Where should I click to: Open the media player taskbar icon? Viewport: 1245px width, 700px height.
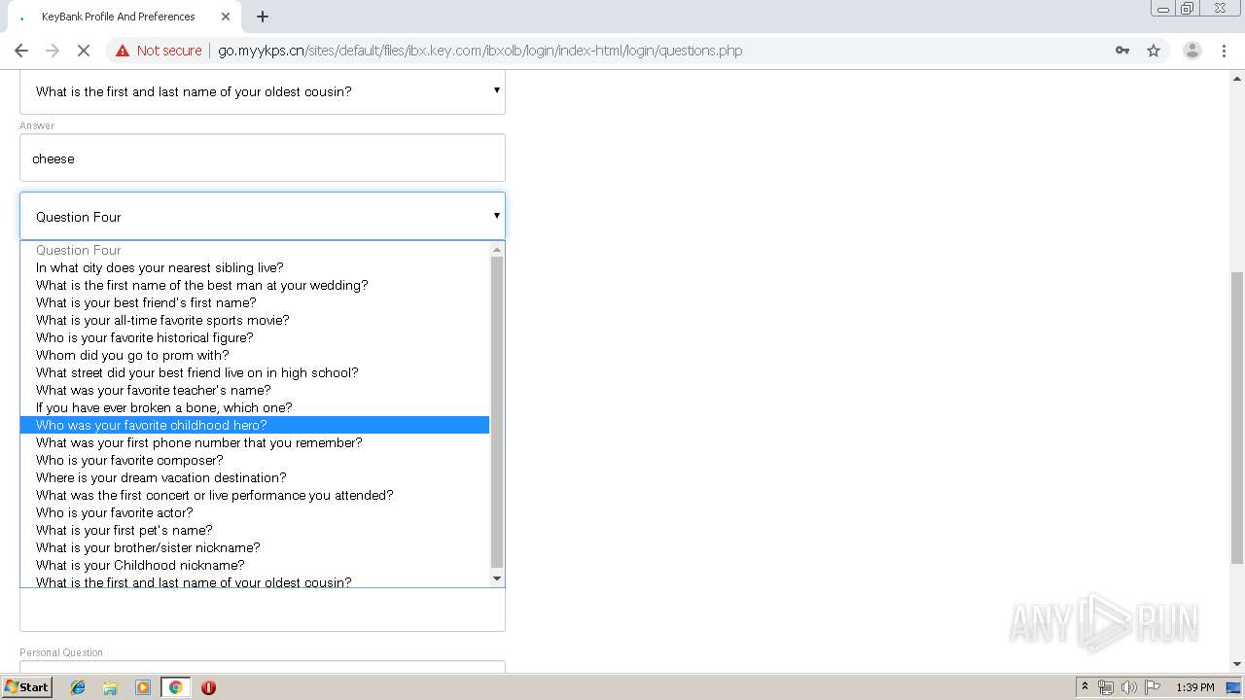click(143, 687)
